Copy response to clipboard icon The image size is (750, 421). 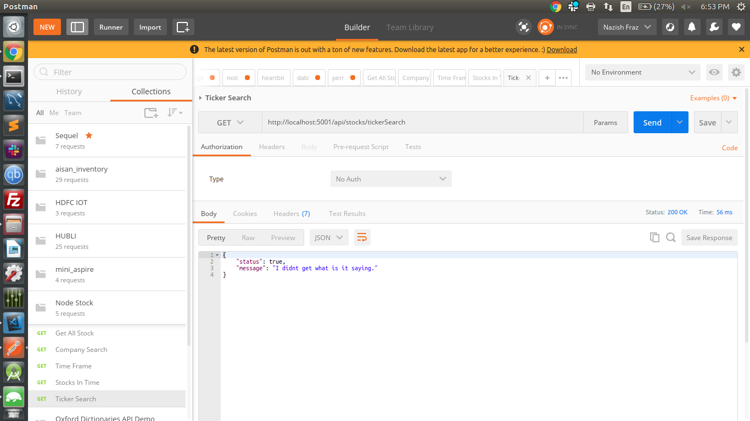pyautogui.click(x=654, y=237)
